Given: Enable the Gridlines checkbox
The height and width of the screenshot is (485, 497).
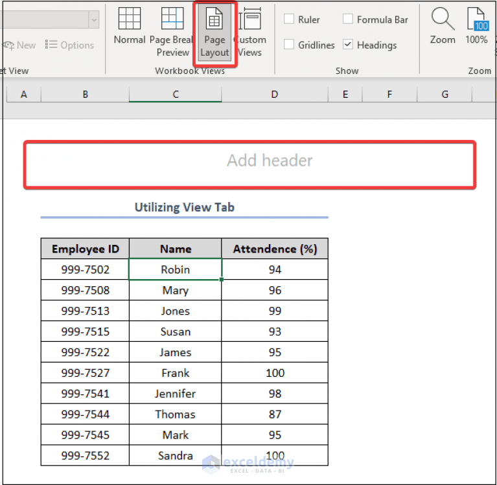Looking at the screenshot, I should [x=289, y=44].
